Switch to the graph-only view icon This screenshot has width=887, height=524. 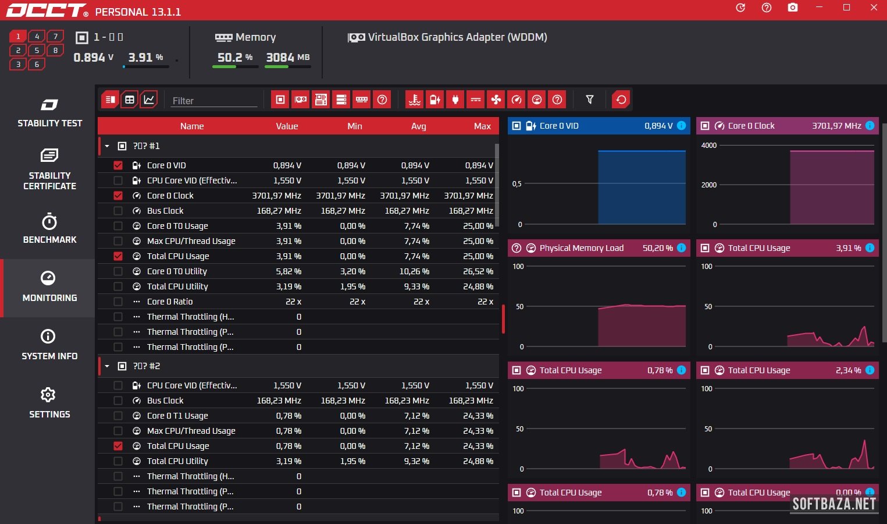click(149, 100)
